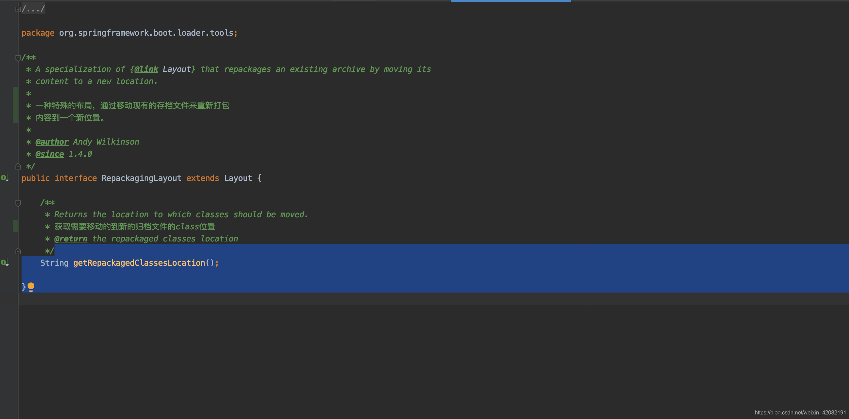The width and height of the screenshot is (849, 419).
Task: Click the @link tag in Javadoc
Action: [146, 69]
